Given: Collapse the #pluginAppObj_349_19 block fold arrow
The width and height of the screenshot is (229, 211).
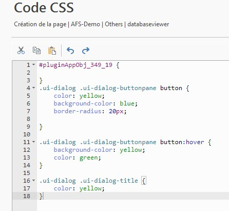Looking at the screenshot, I should click(x=33, y=65).
